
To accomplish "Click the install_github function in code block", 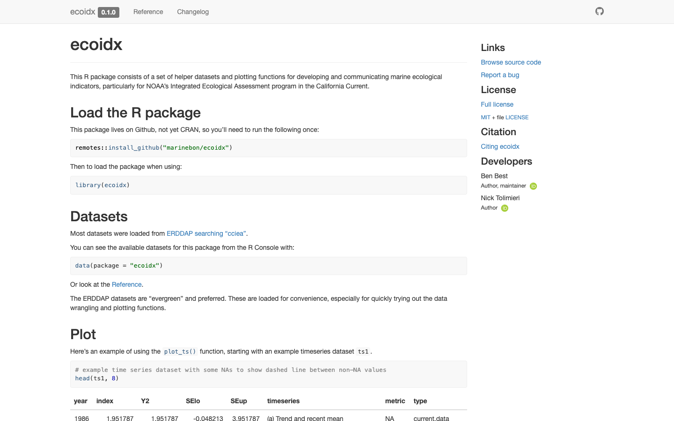I will [x=134, y=148].
